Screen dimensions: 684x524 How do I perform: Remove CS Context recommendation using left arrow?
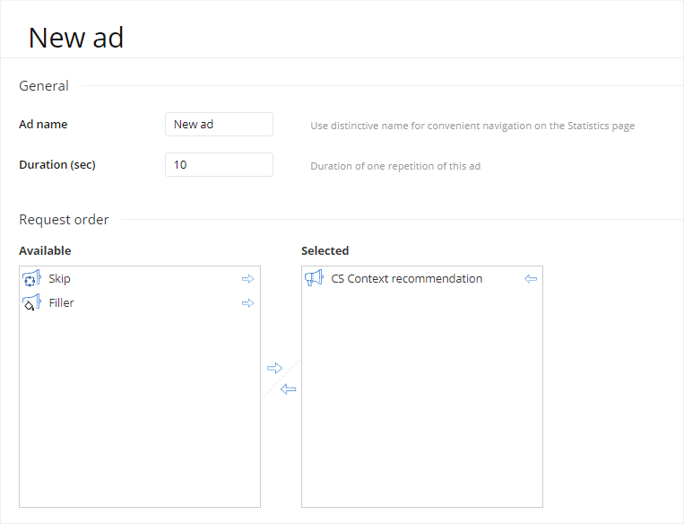[x=531, y=278]
